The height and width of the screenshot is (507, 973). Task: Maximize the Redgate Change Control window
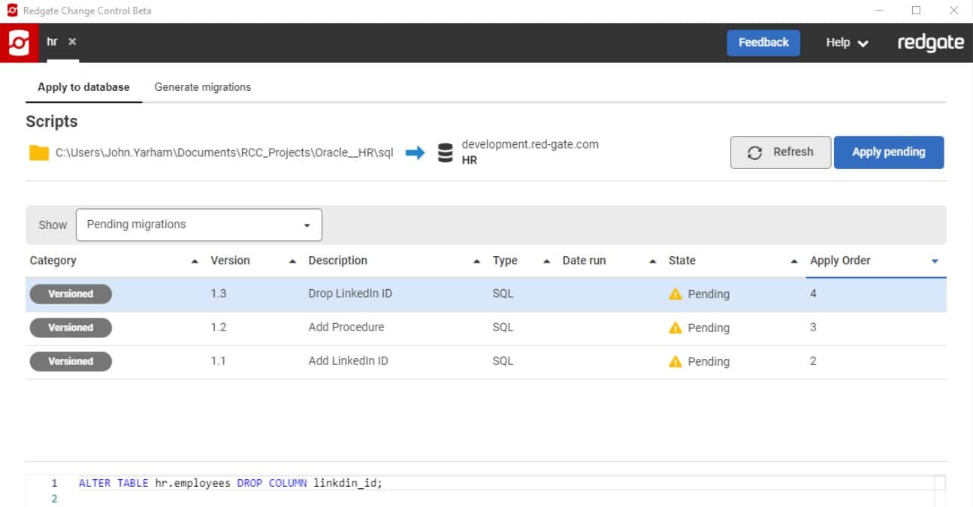point(916,11)
